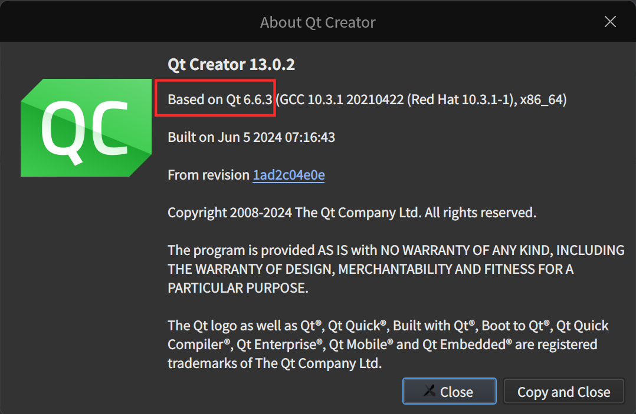Click the Qt registered trademarks paragraph

click(x=388, y=345)
